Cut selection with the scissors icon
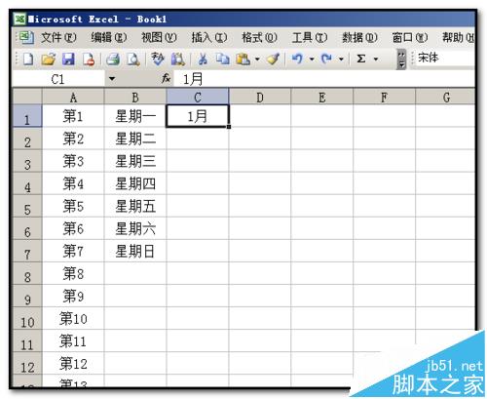Viewport: 487px width, 399px height. (x=203, y=60)
